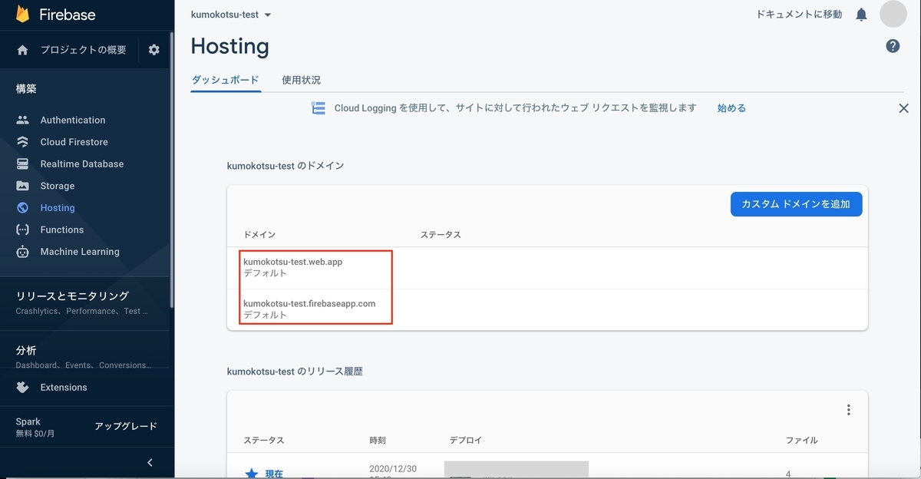The image size is (921, 479).
Task: Click the ファイル column header
Action: coord(801,441)
